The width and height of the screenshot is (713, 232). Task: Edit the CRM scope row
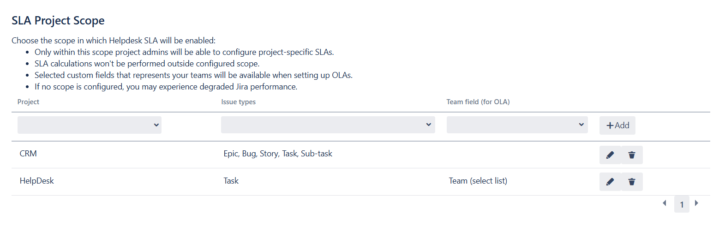(x=610, y=155)
